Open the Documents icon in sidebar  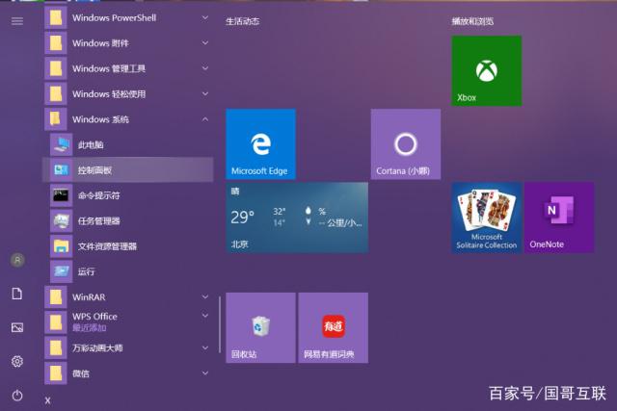pyautogui.click(x=17, y=294)
